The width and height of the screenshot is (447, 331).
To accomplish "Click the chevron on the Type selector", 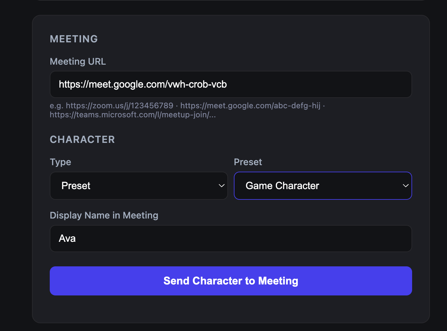I will pos(221,186).
